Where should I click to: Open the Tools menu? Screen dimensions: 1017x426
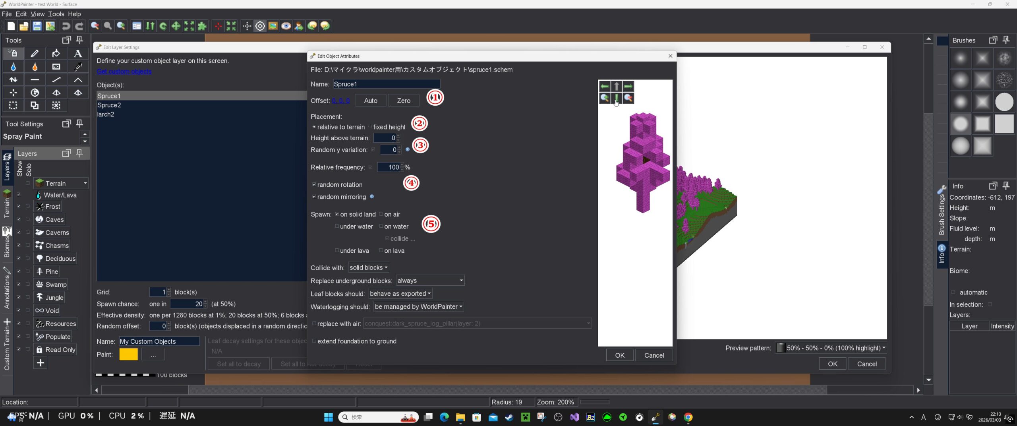[x=56, y=14]
